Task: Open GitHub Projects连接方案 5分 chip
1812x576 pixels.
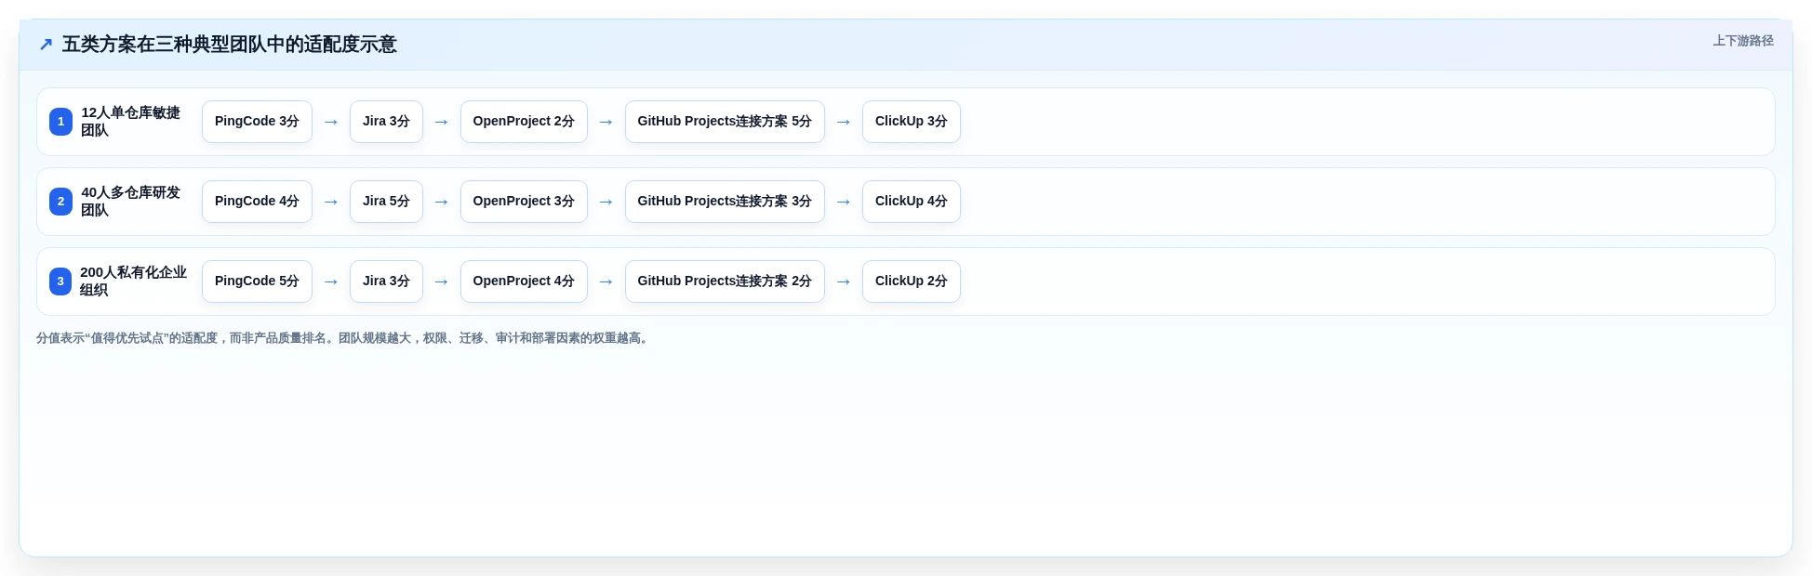Action: tap(725, 122)
